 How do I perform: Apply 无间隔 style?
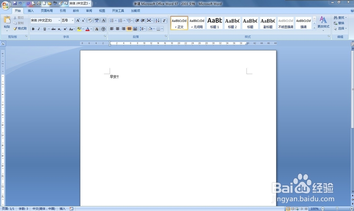coord(197,23)
